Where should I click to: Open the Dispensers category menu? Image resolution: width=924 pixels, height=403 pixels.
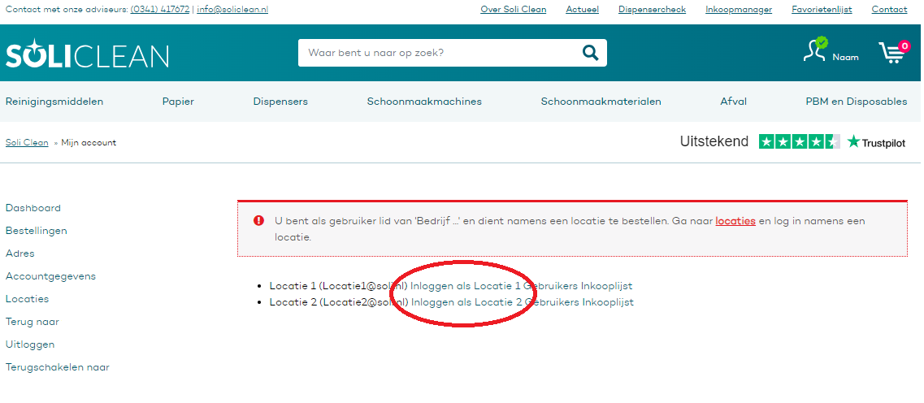click(x=280, y=102)
